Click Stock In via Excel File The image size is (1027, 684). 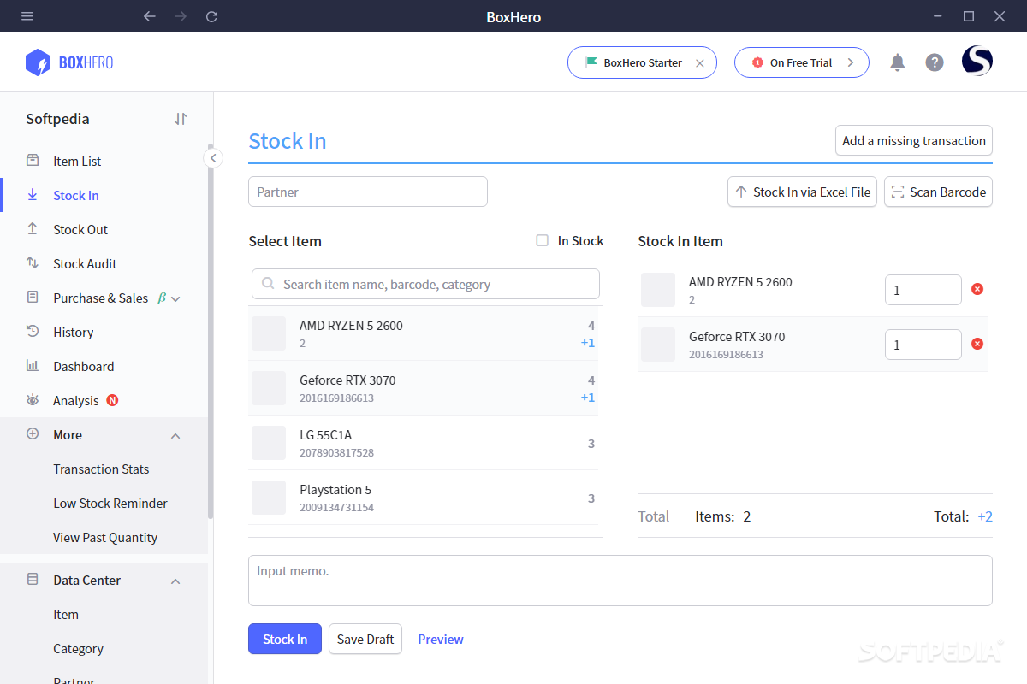(x=802, y=192)
